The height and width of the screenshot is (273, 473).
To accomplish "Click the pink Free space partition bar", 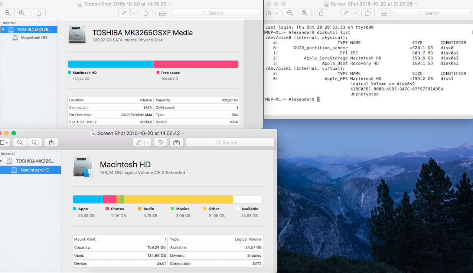I will pos(196,64).
